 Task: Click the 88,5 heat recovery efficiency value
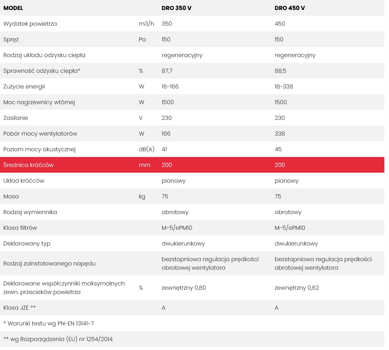point(280,71)
